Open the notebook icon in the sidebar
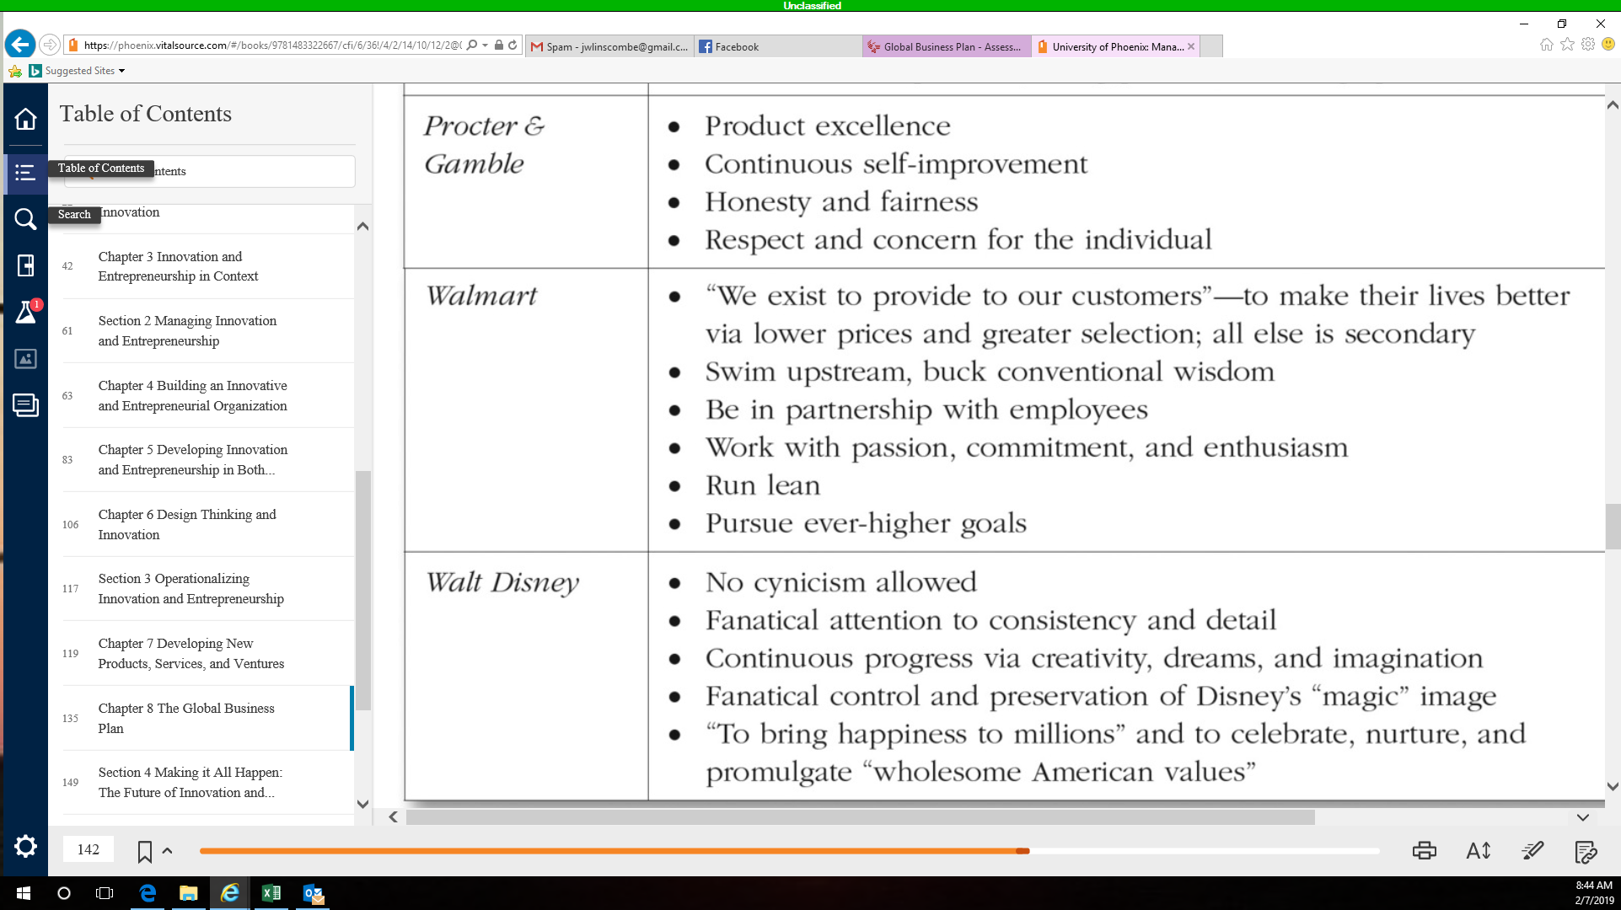This screenshot has width=1621, height=910. [x=25, y=265]
